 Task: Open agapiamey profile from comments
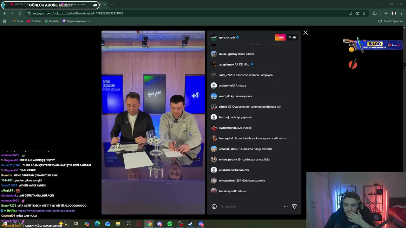(226, 64)
